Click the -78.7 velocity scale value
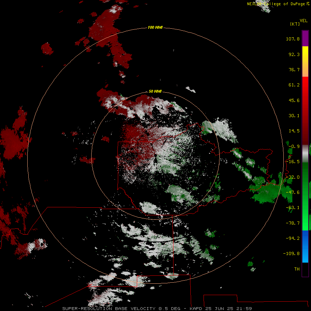The height and width of the screenshot is (311, 311). click(x=293, y=223)
